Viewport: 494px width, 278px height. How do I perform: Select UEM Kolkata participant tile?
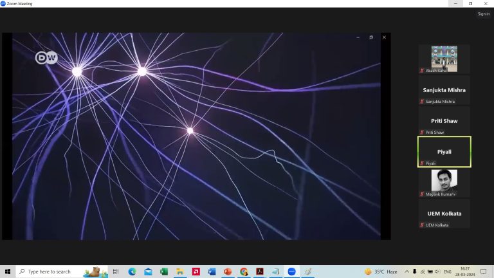[x=444, y=214]
